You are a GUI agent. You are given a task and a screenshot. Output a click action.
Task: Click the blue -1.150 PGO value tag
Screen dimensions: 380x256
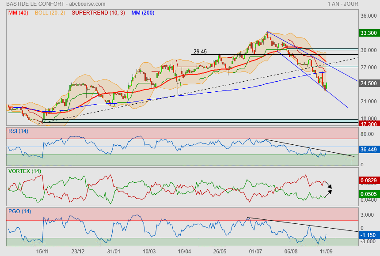click(x=369, y=236)
